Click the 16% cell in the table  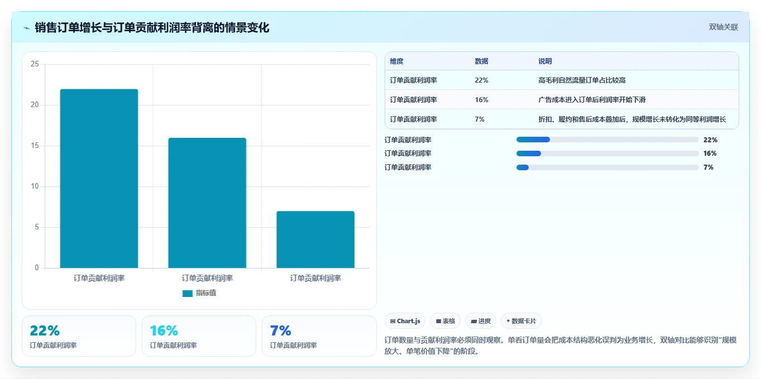click(x=481, y=100)
